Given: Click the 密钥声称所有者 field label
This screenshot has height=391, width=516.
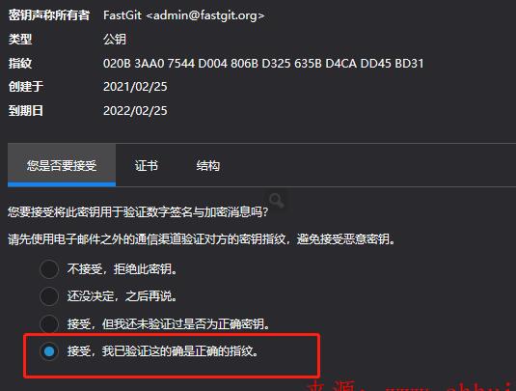Looking at the screenshot, I should click(49, 15).
